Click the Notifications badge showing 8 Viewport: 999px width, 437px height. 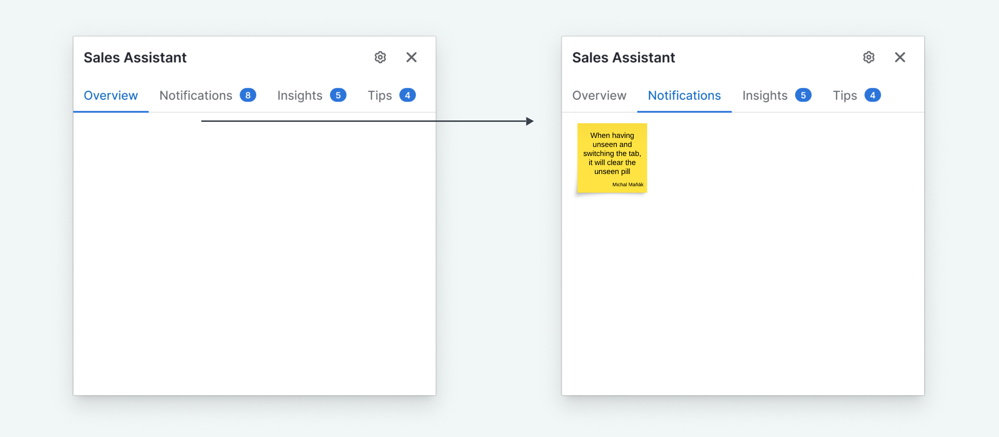(x=248, y=95)
